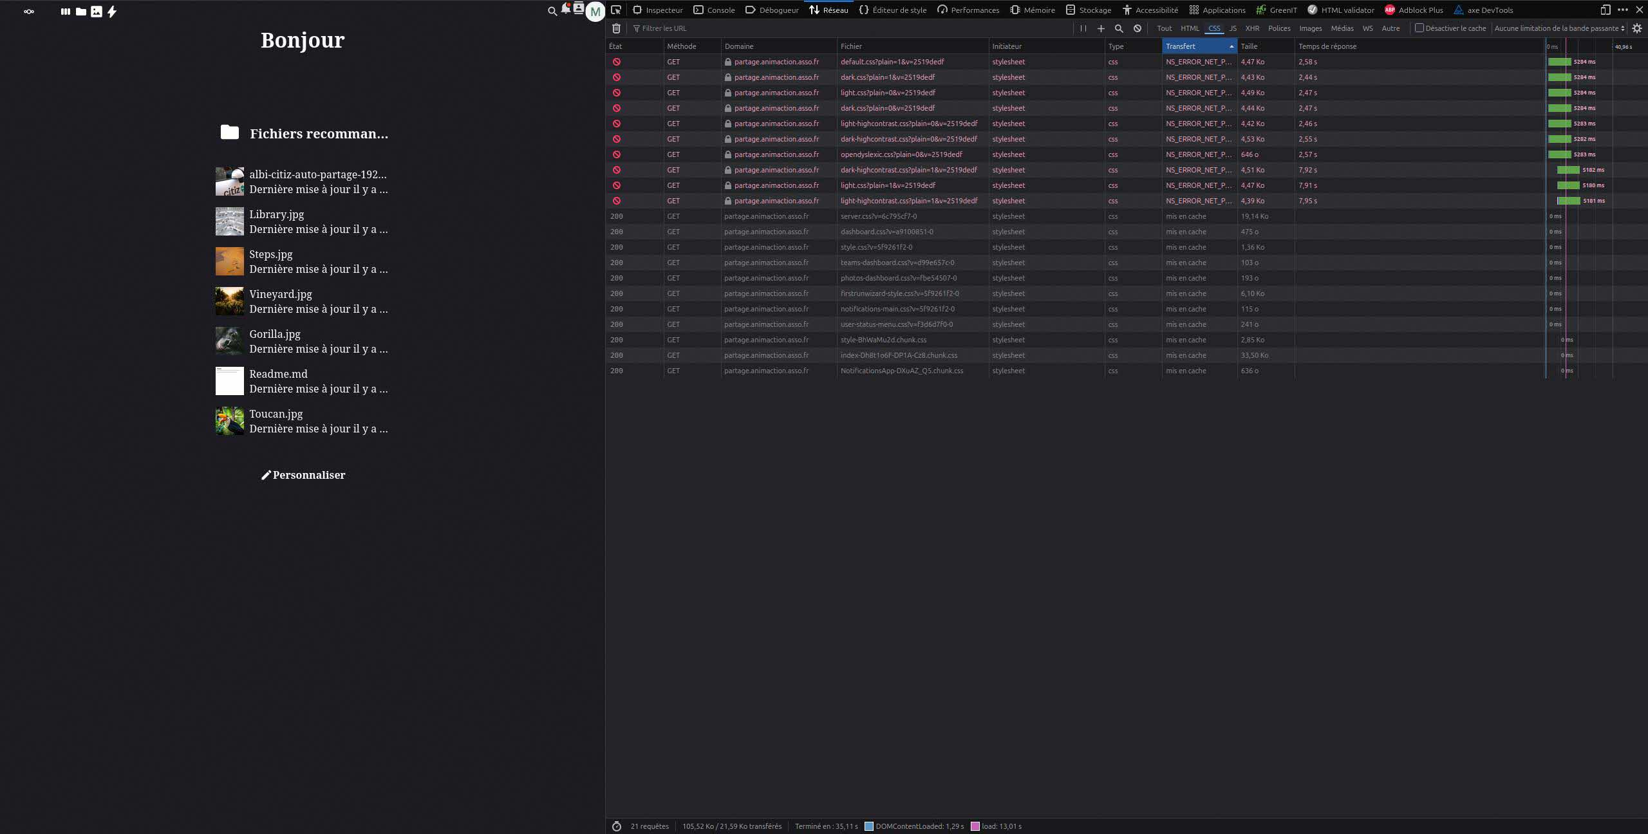Enable Désactiver le cache checkbox
The height and width of the screenshot is (834, 1648).
pyautogui.click(x=1419, y=28)
